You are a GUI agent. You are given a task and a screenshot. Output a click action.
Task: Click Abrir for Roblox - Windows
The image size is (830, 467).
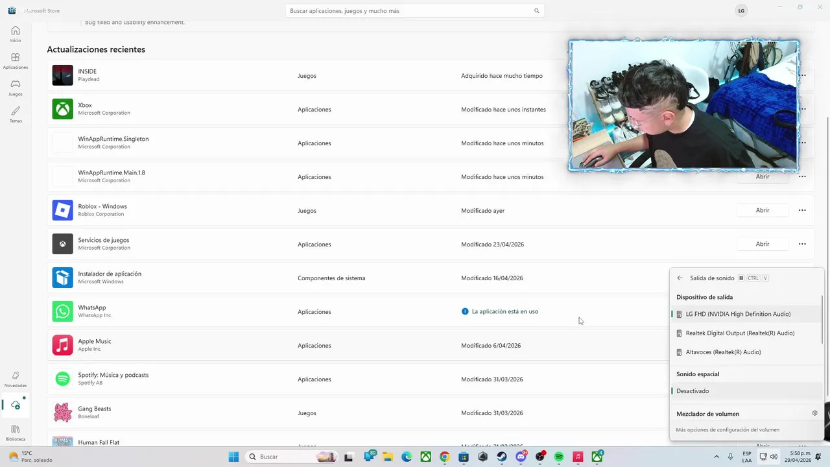[763, 210]
